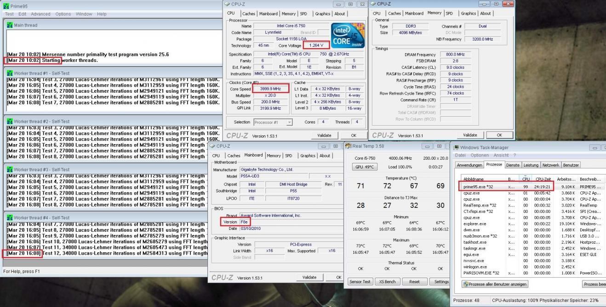This screenshot has width=606, height=307.
Task: Switch to SPD tab in CPU-Z CPU window
Action: coord(304,14)
